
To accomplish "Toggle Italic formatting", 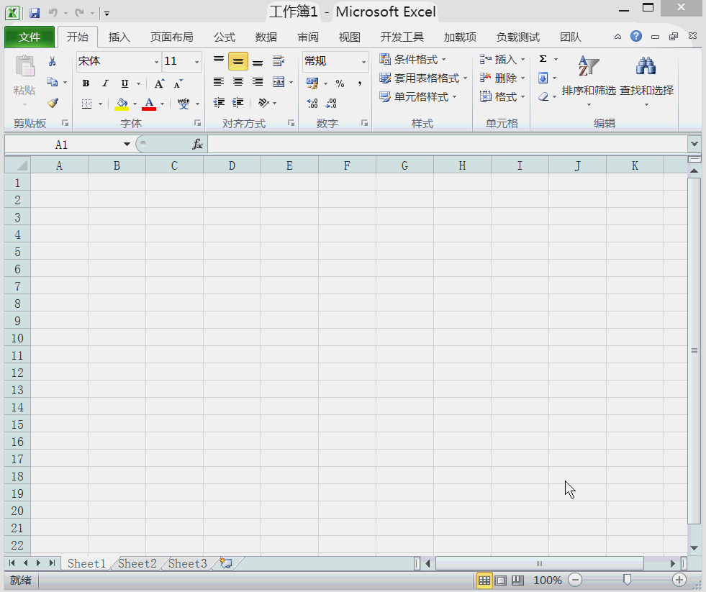I will pyautogui.click(x=105, y=83).
